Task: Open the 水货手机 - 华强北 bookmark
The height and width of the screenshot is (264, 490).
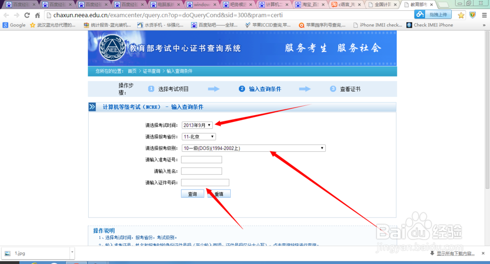Action: [x=160, y=25]
